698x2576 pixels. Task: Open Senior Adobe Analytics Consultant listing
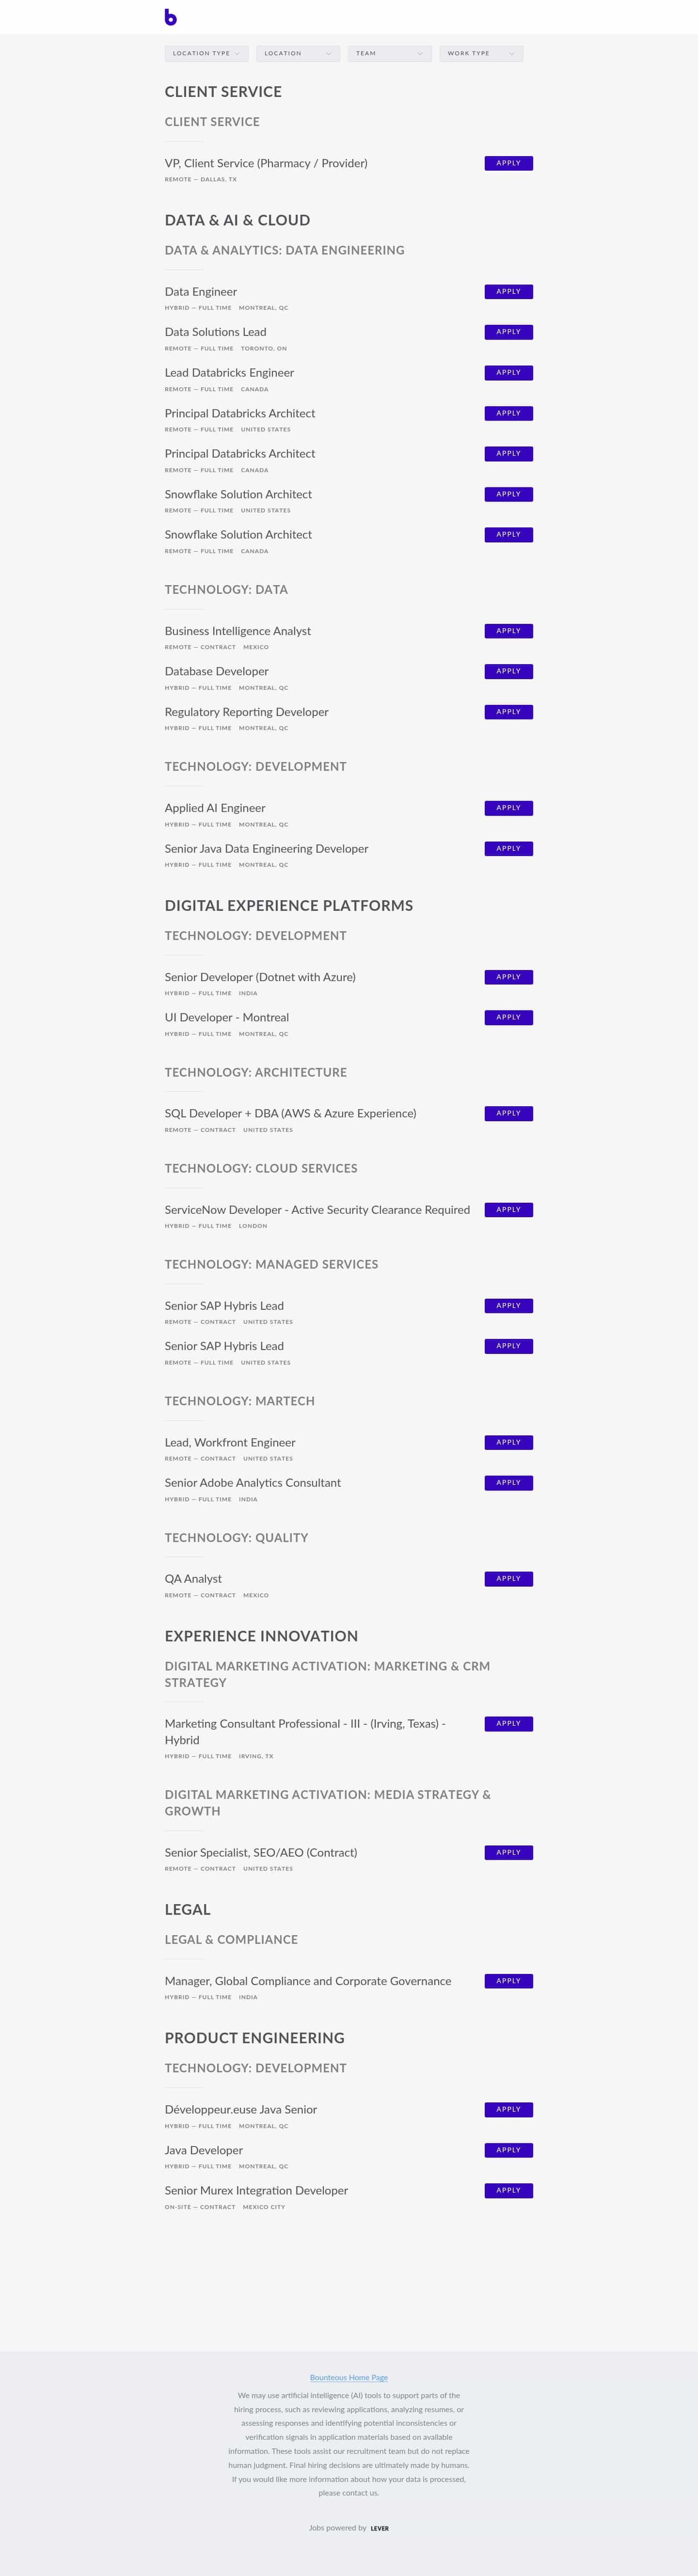[x=252, y=1483]
